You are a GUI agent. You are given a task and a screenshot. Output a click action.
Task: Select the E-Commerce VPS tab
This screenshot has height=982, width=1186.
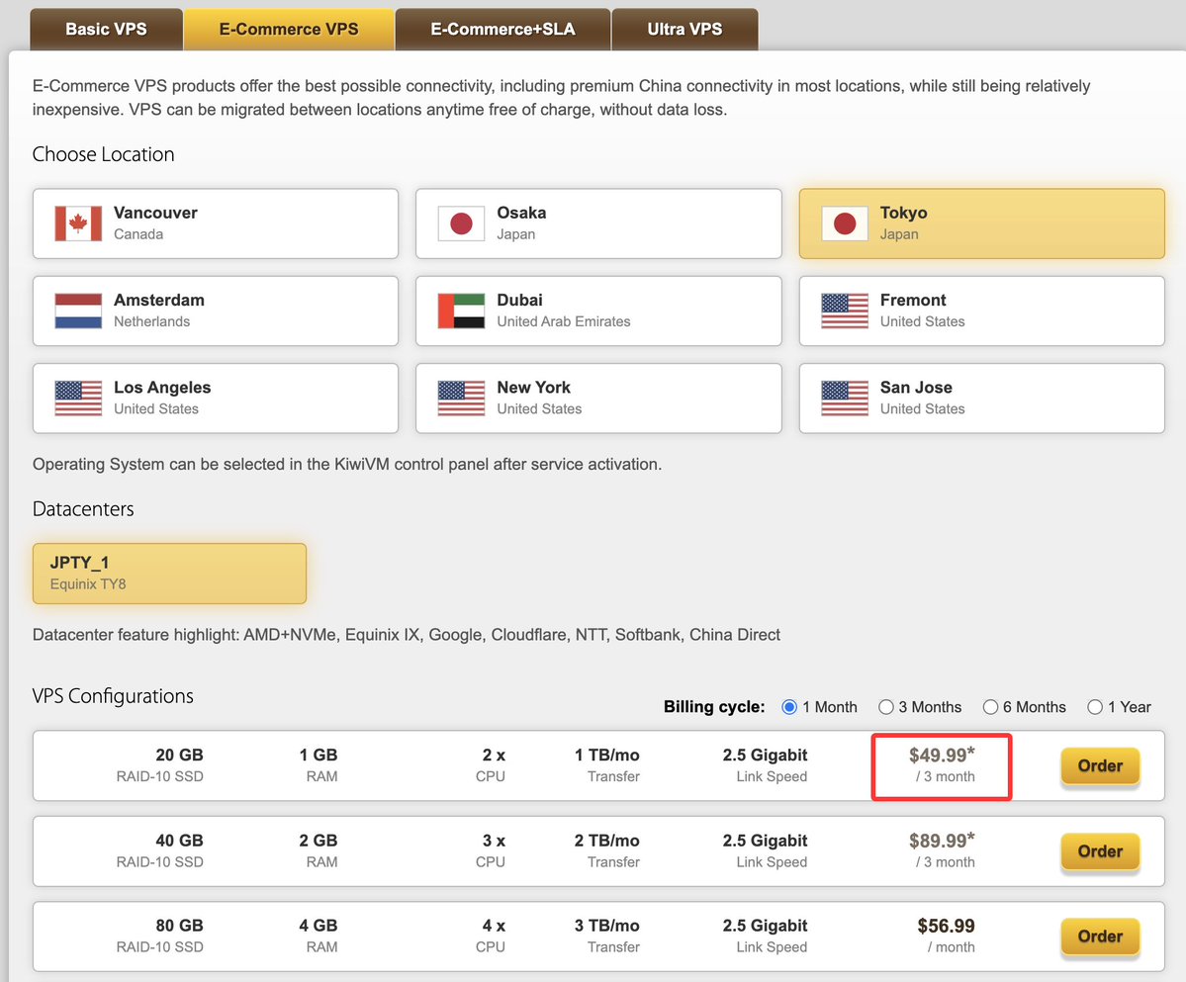[x=289, y=30]
